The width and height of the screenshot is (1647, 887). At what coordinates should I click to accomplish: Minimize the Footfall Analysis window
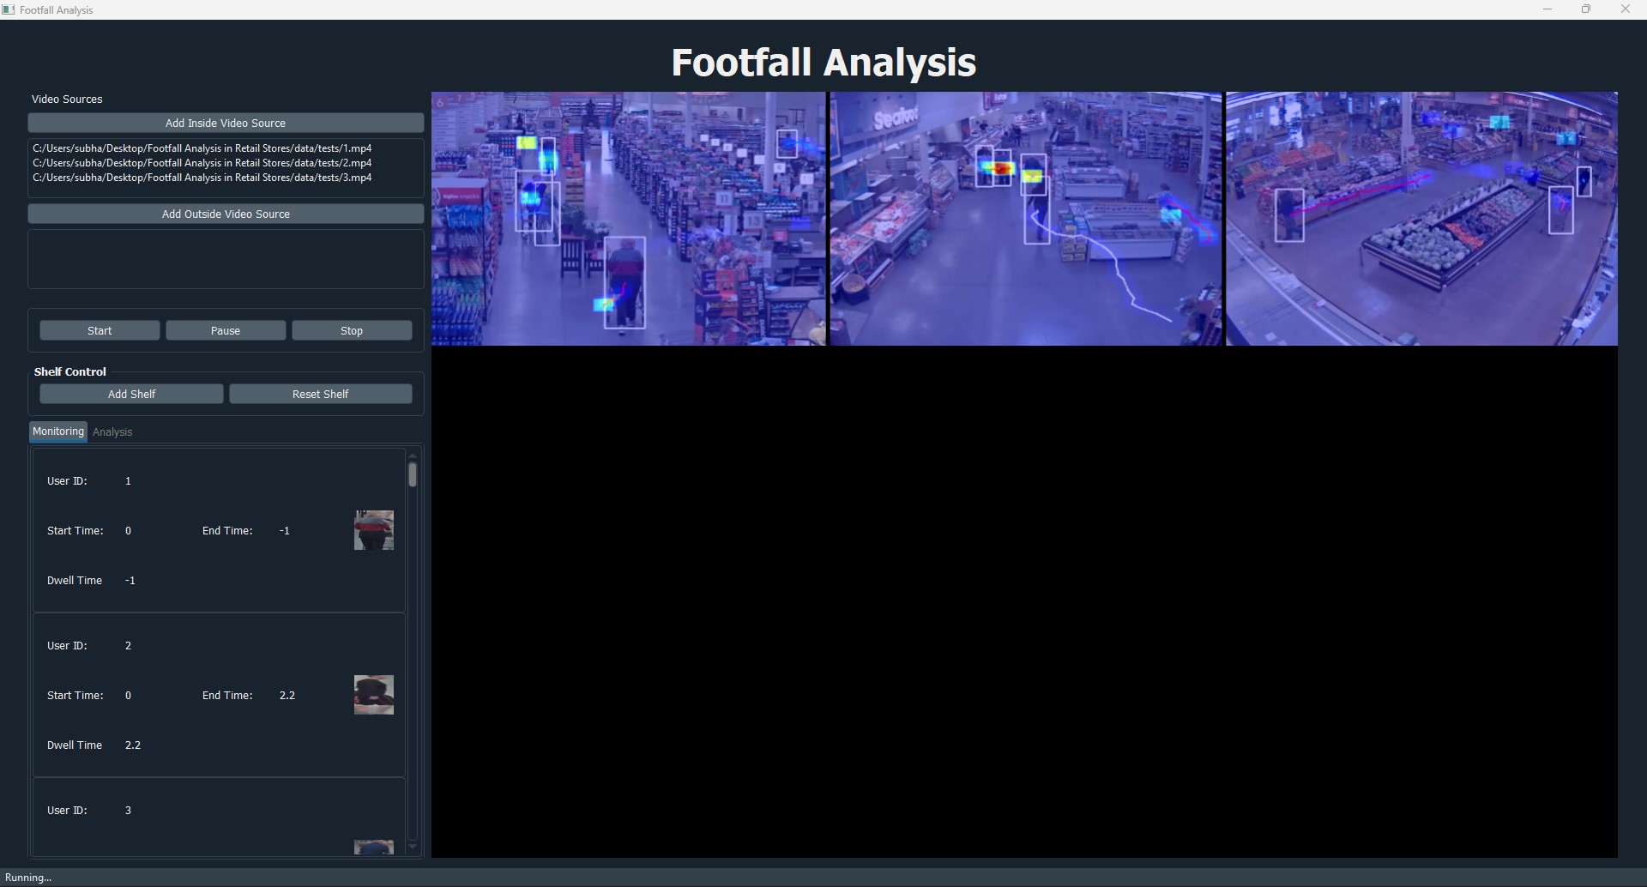click(x=1547, y=9)
